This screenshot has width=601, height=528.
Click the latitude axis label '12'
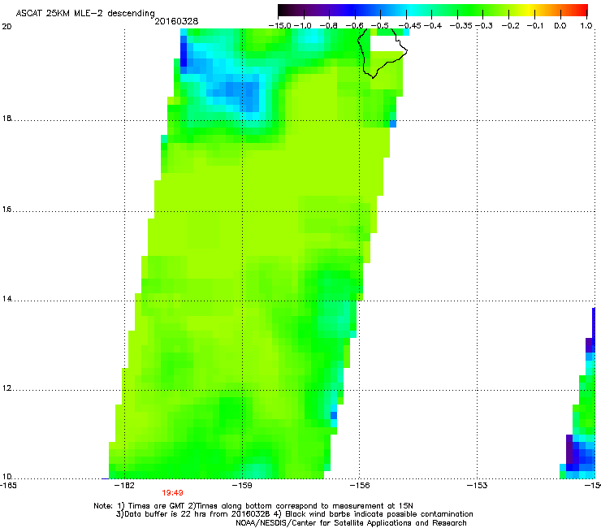(x=6, y=388)
